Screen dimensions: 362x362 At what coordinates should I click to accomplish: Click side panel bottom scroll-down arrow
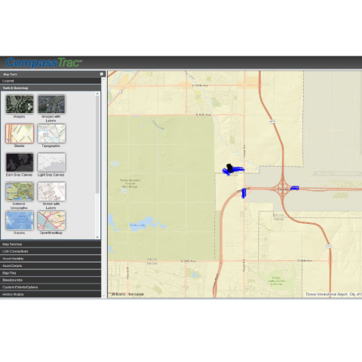(x=103, y=296)
